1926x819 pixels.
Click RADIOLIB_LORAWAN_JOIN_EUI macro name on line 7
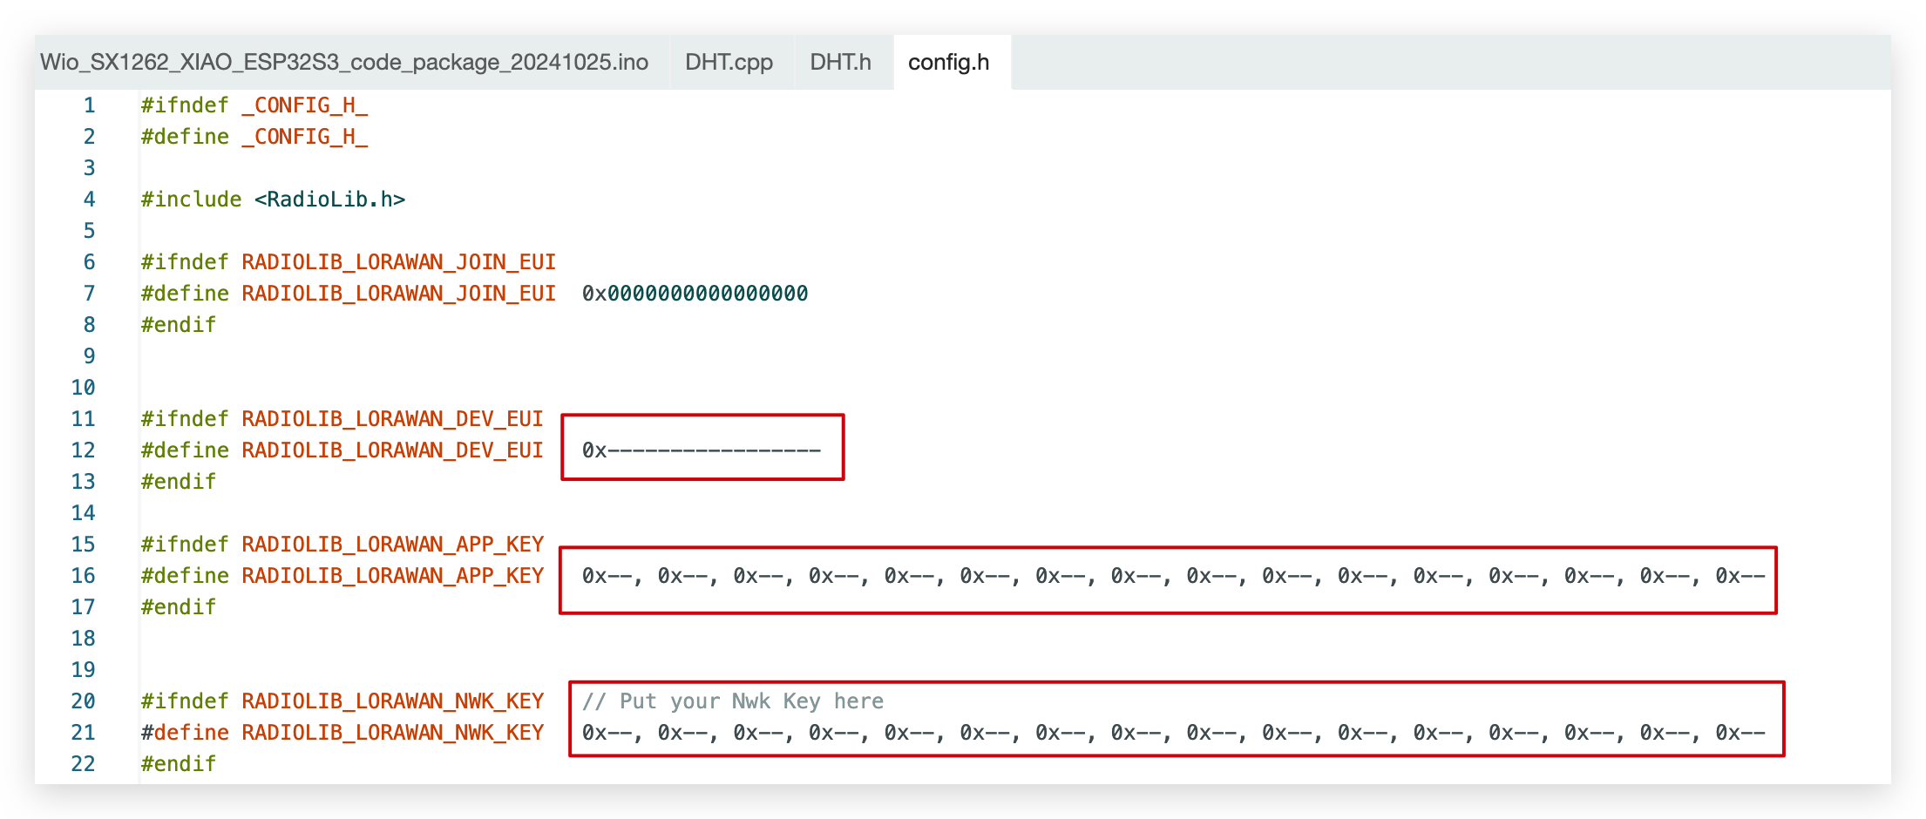point(399,294)
